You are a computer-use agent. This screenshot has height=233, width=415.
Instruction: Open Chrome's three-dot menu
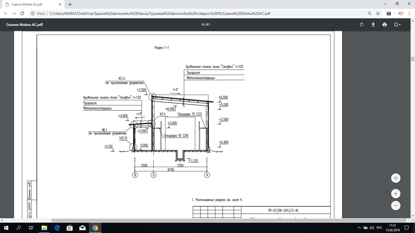[x=409, y=14]
